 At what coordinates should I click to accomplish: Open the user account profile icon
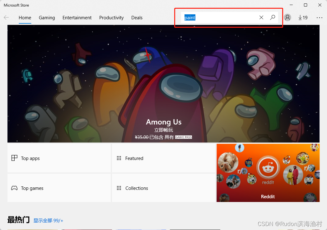coord(287,17)
